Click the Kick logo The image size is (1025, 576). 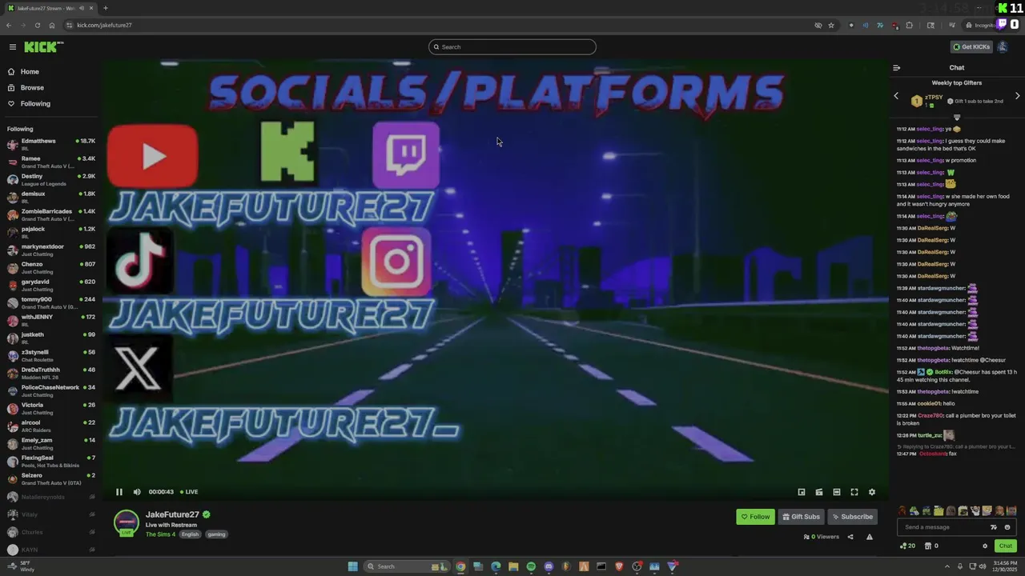pos(43,47)
